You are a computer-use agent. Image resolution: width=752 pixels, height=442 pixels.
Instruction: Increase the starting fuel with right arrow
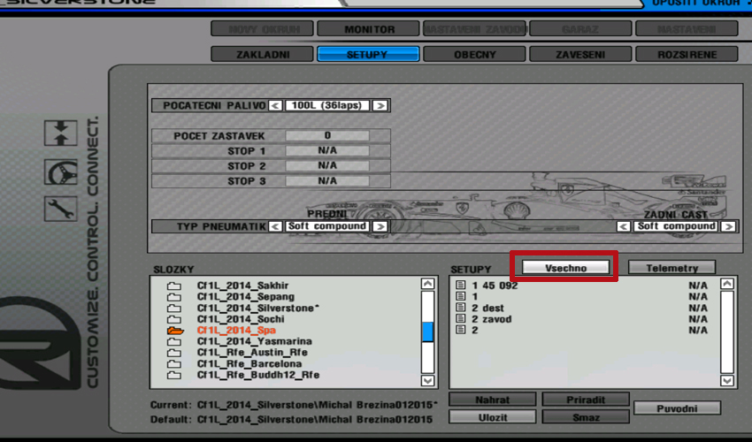click(380, 105)
